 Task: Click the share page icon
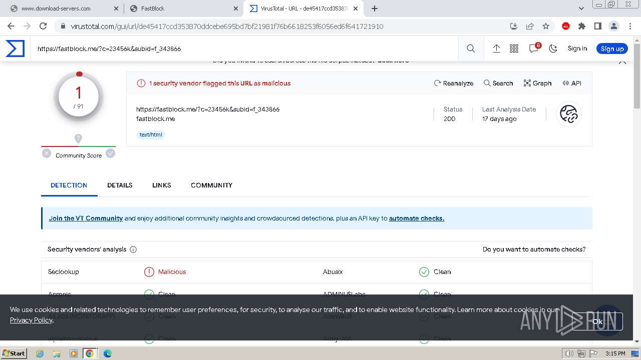(x=529, y=26)
